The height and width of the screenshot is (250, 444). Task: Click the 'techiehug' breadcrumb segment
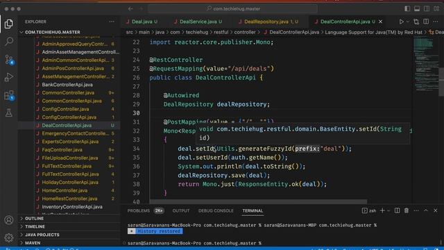click(197, 33)
